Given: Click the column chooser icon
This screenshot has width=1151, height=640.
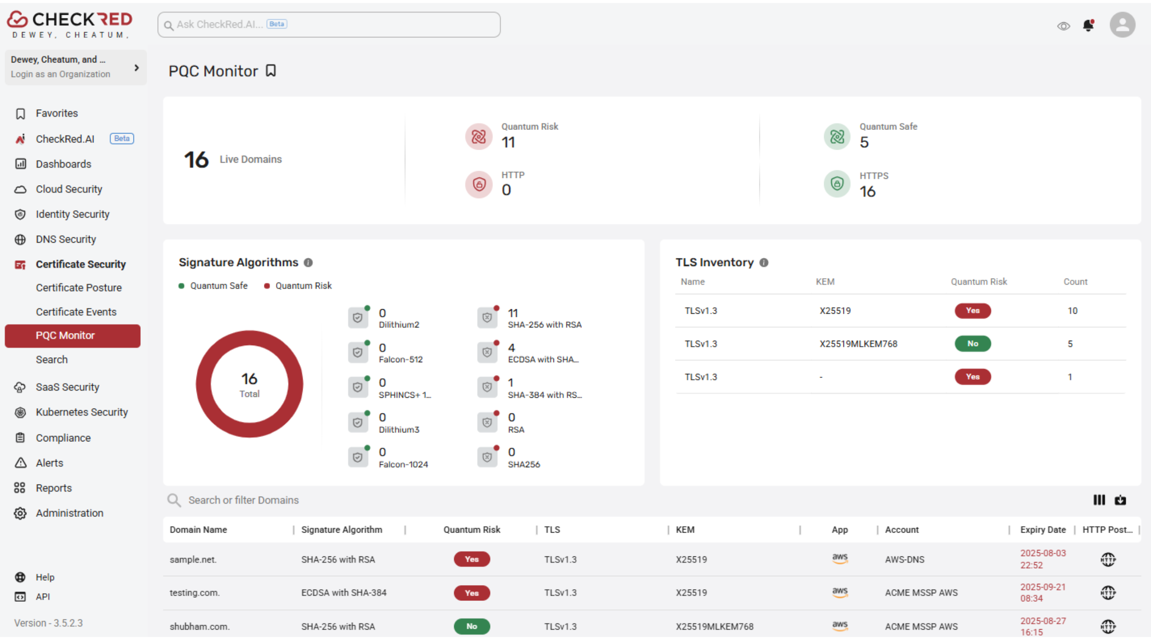Looking at the screenshot, I should [x=1099, y=500].
